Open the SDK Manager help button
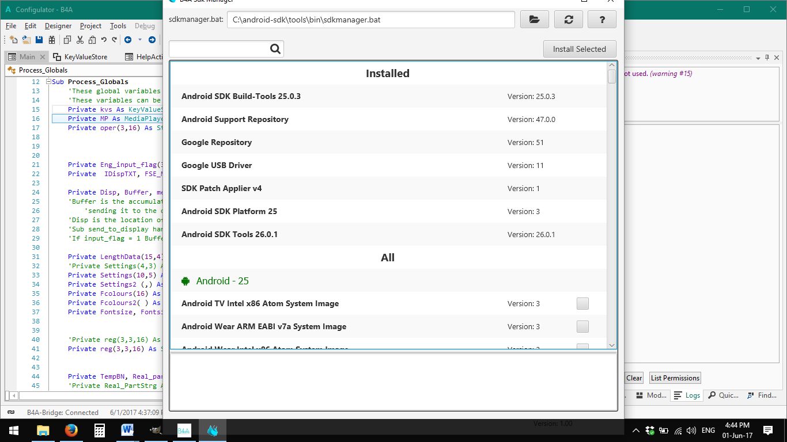The image size is (787, 442). point(602,20)
